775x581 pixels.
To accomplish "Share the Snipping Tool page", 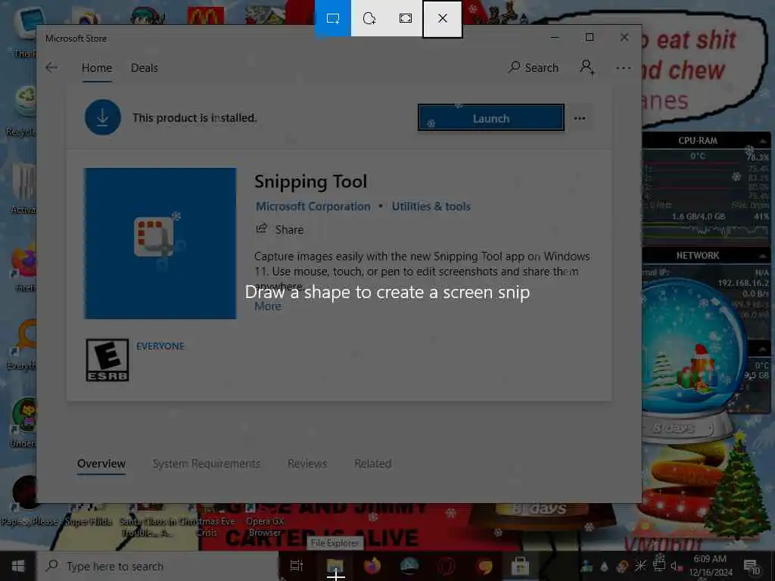I will coord(280,230).
